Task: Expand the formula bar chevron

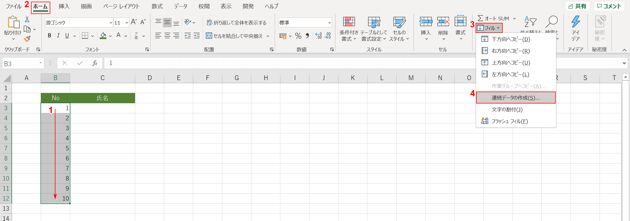Action: click(624, 63)
